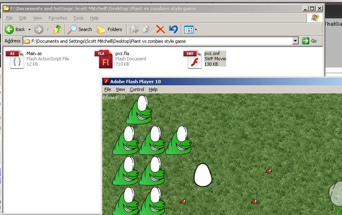Minimize the Explorer window
The image size is (342, 215).
(x=305, y=9)
